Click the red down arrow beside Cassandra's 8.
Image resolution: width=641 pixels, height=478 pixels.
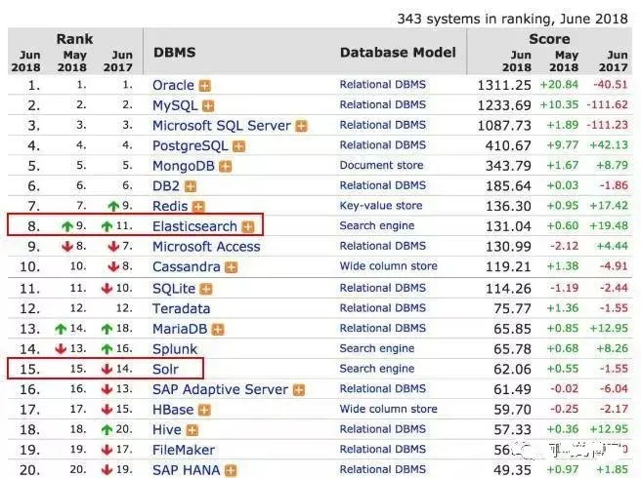click(113, 267)
